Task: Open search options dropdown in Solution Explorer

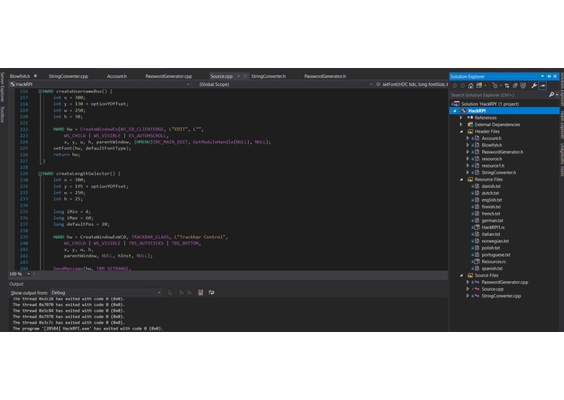Action: [558, 95]
